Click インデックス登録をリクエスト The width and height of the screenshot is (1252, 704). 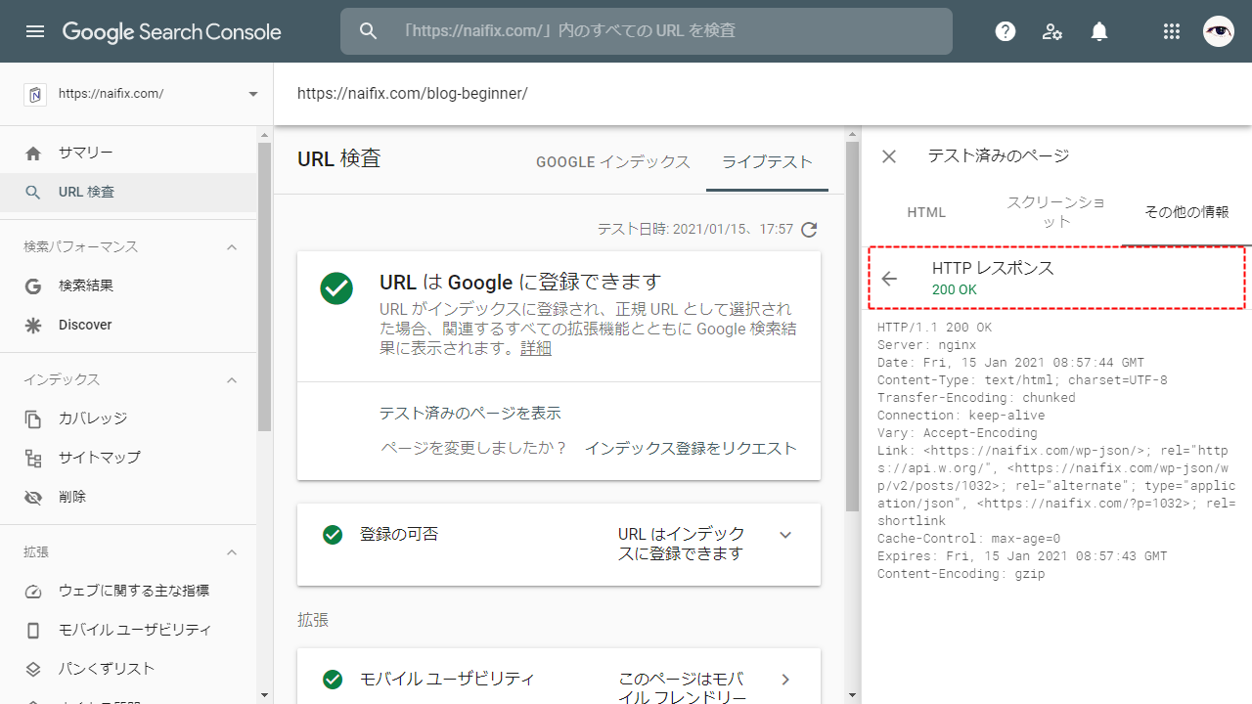click(692, 449)
